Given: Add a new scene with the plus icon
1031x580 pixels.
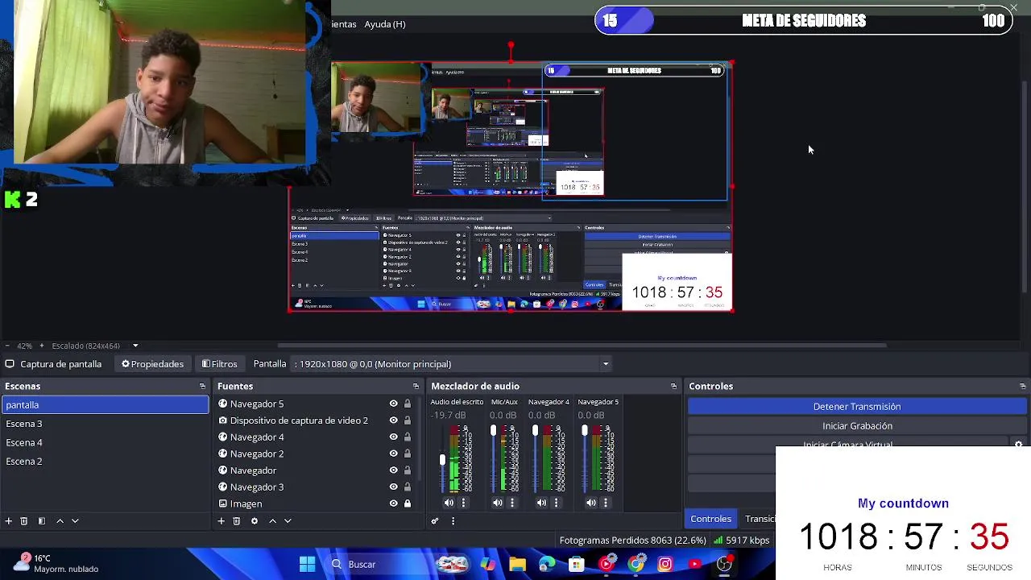Looking at the screenshot, I should click(x=9, y=521).
